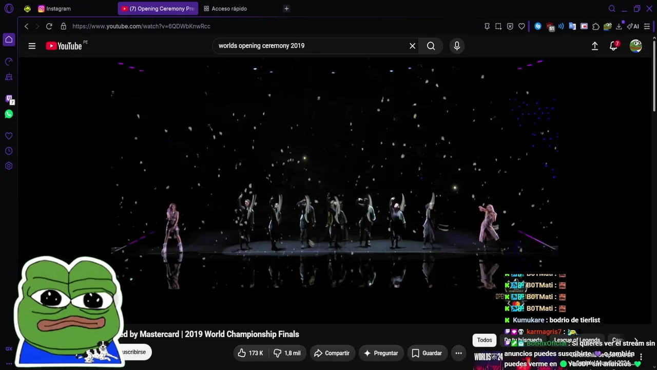
Task: Open more actions ellipsis under the video
Action: 459,353
